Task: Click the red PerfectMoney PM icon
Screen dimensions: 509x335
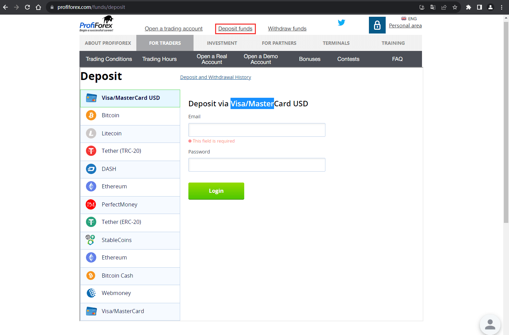Action: coord(91,204)
